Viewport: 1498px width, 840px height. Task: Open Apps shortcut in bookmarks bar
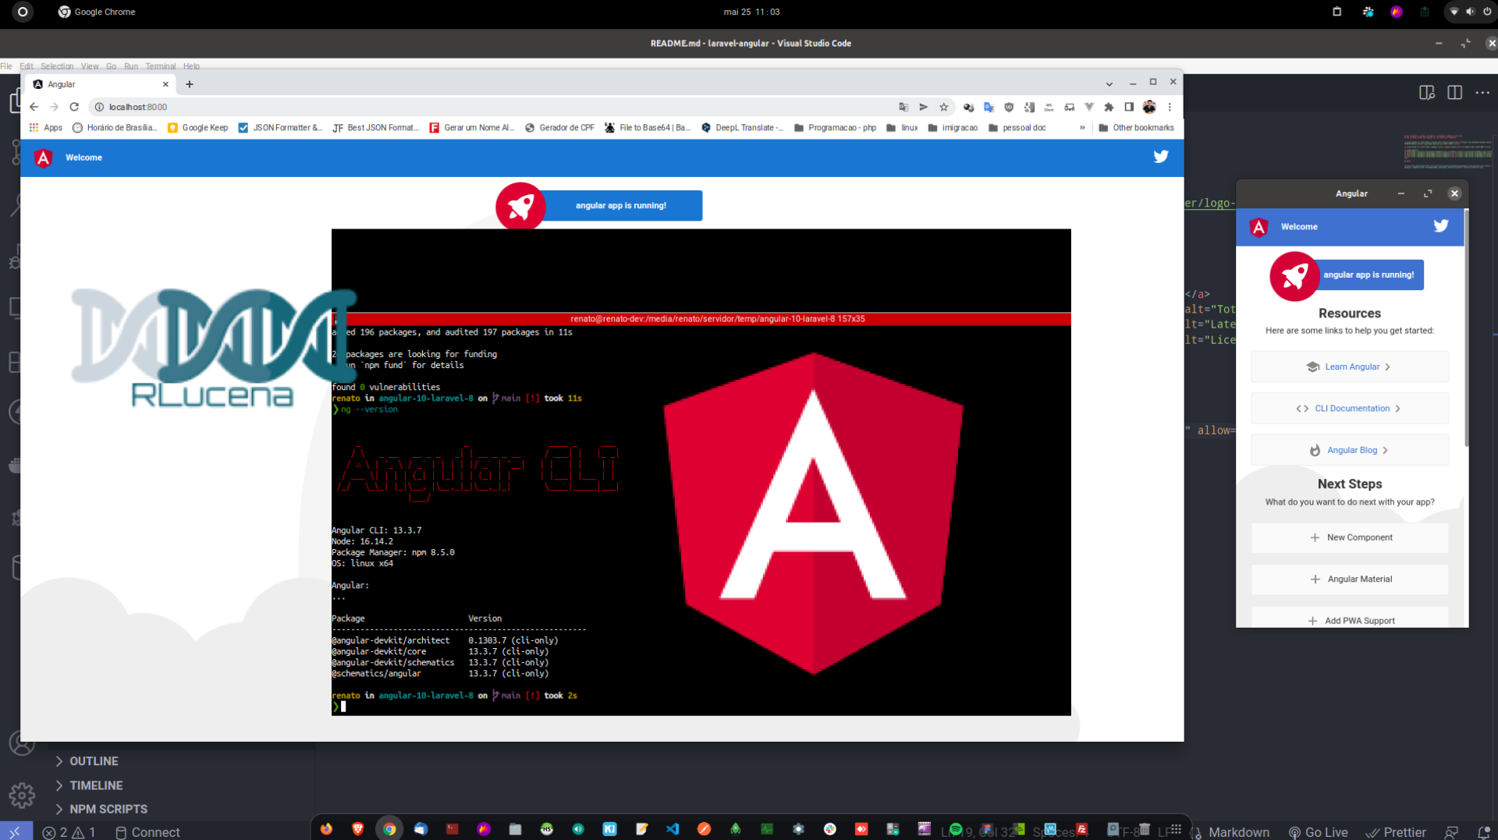pos(46,128)
